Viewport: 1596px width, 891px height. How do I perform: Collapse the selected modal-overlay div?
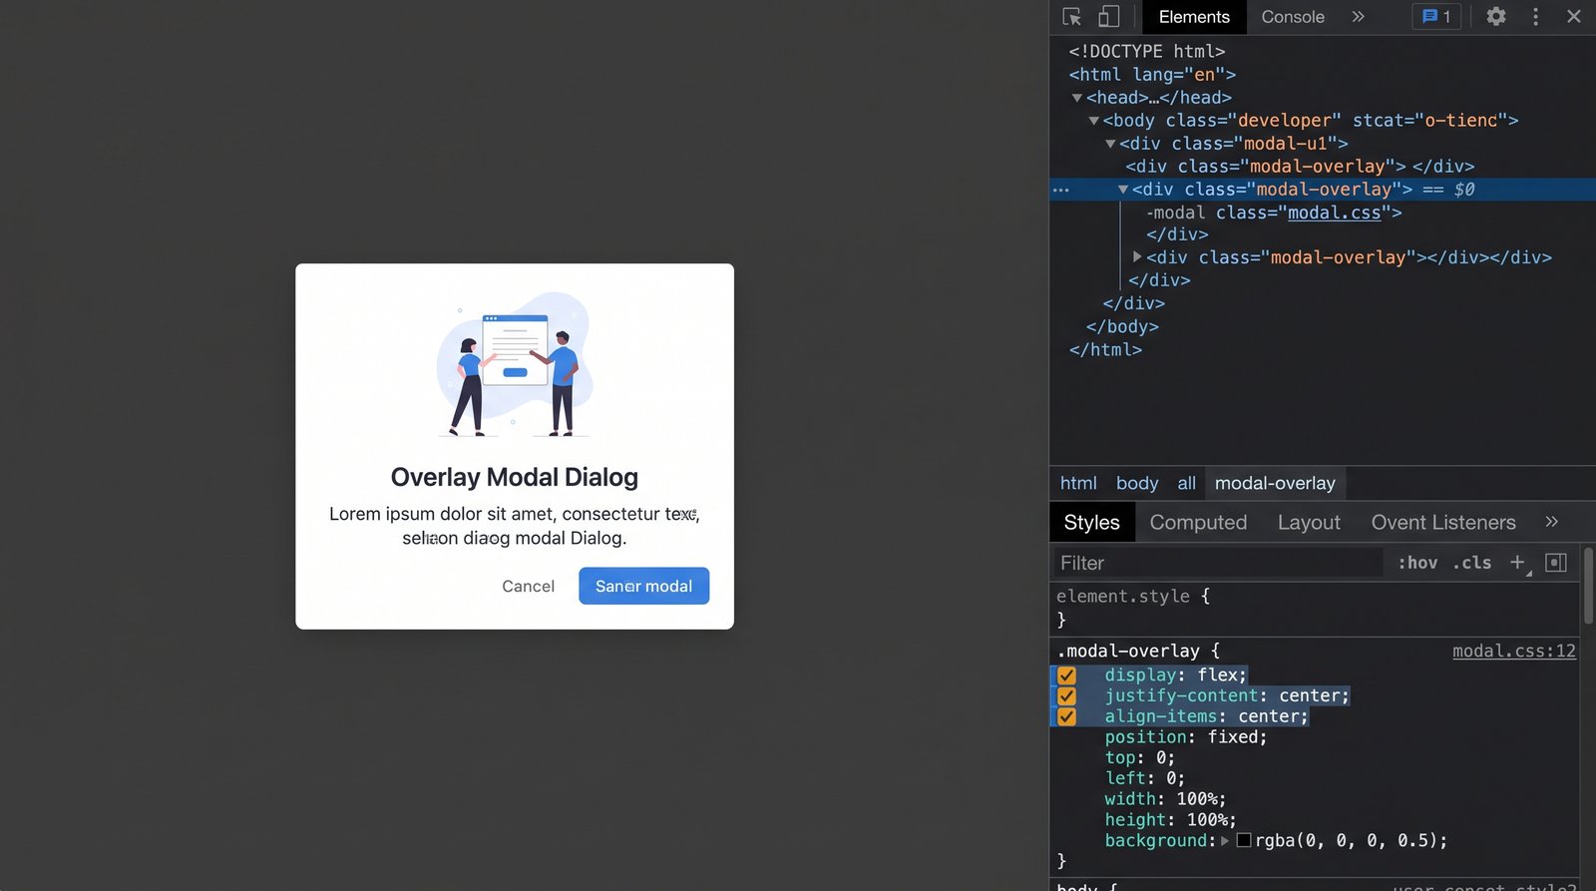[1123, 190]
